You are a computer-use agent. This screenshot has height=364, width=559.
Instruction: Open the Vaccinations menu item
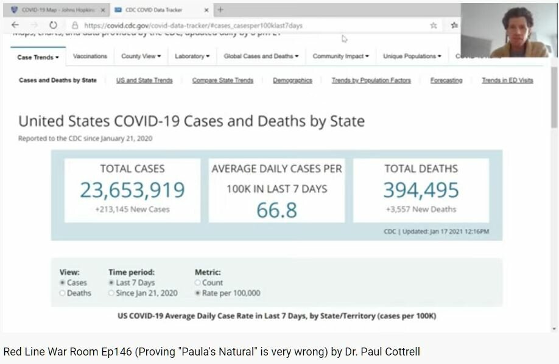[90, 56]
